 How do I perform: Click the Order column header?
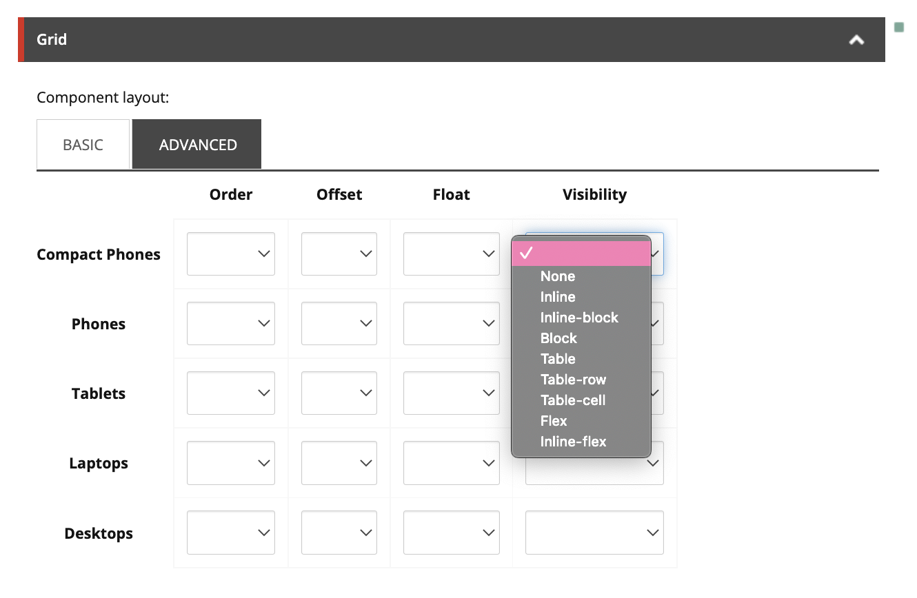tap(231, 194)
